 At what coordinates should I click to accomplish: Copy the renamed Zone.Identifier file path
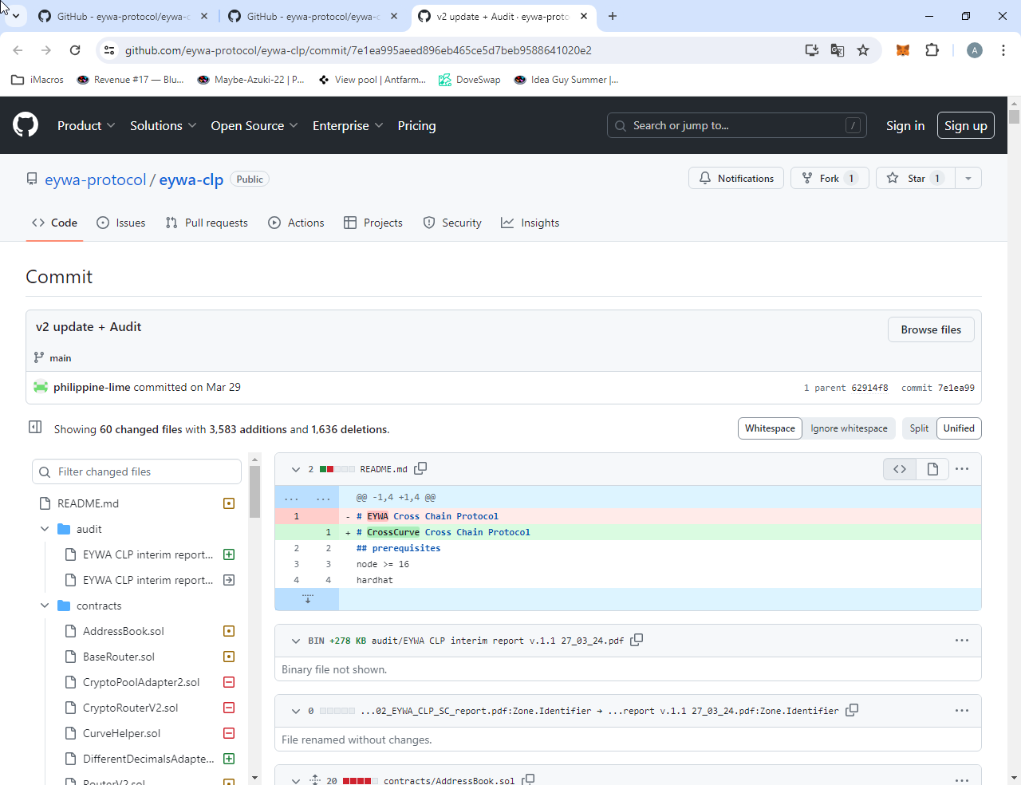(852, 710)
